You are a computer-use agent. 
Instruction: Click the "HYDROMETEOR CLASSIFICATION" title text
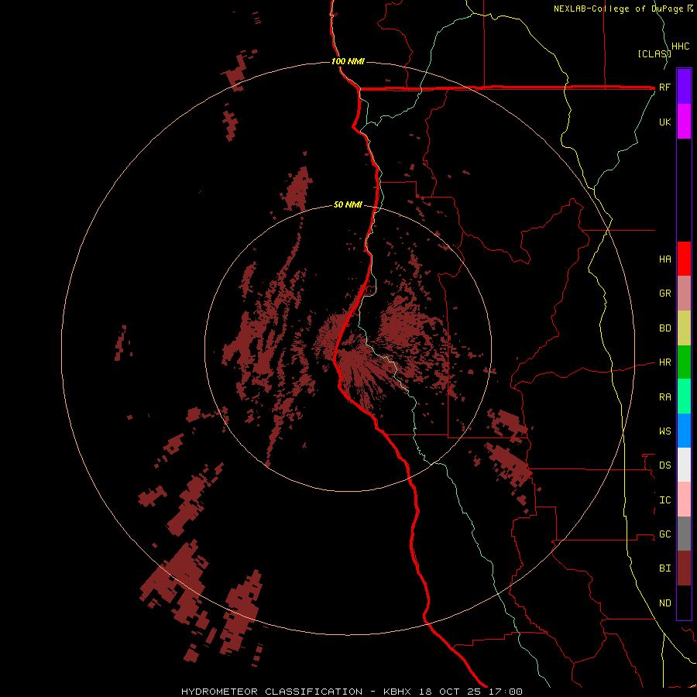click(272, 692)
